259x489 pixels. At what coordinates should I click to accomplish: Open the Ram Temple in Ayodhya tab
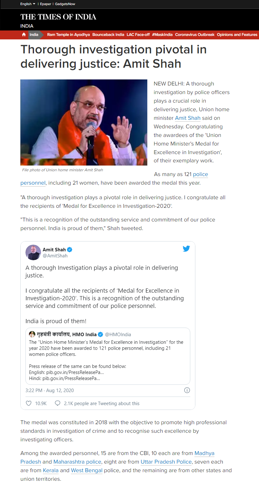click(68, 35)
